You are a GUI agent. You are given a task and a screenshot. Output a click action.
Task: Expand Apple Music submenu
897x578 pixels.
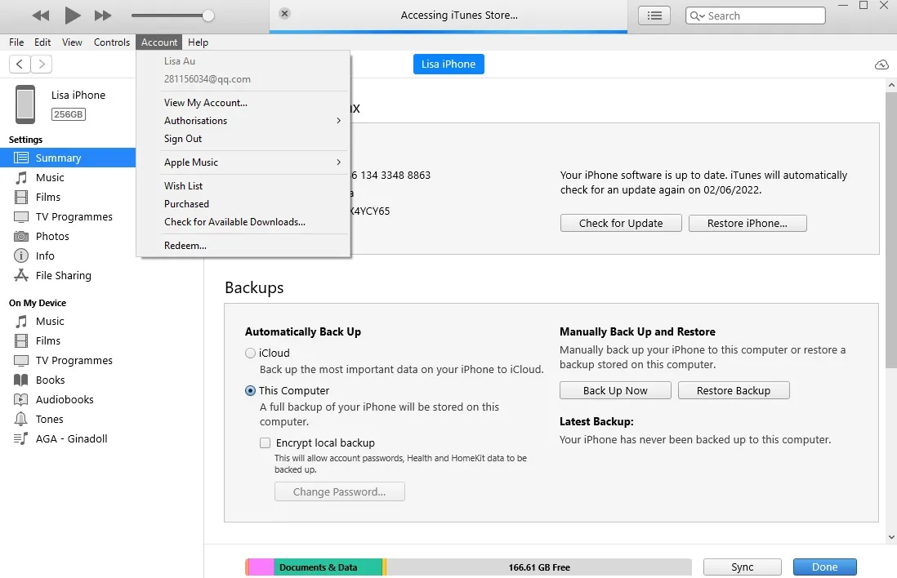click(x=243, y=162)
